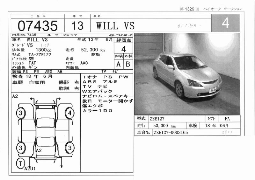Click the AAC air conditioner value
255x180 pixels.
pos(84,63)
